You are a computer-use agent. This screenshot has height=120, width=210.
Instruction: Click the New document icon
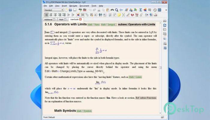(66, 10)
